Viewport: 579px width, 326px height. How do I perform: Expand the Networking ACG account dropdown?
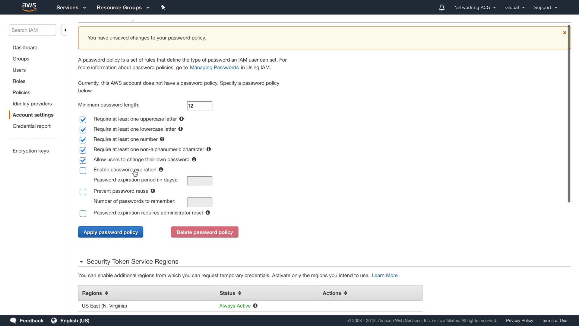point(475,8)
